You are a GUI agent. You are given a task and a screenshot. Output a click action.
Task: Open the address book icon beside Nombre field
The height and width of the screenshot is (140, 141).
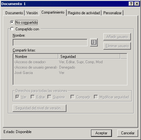(94, 42)
